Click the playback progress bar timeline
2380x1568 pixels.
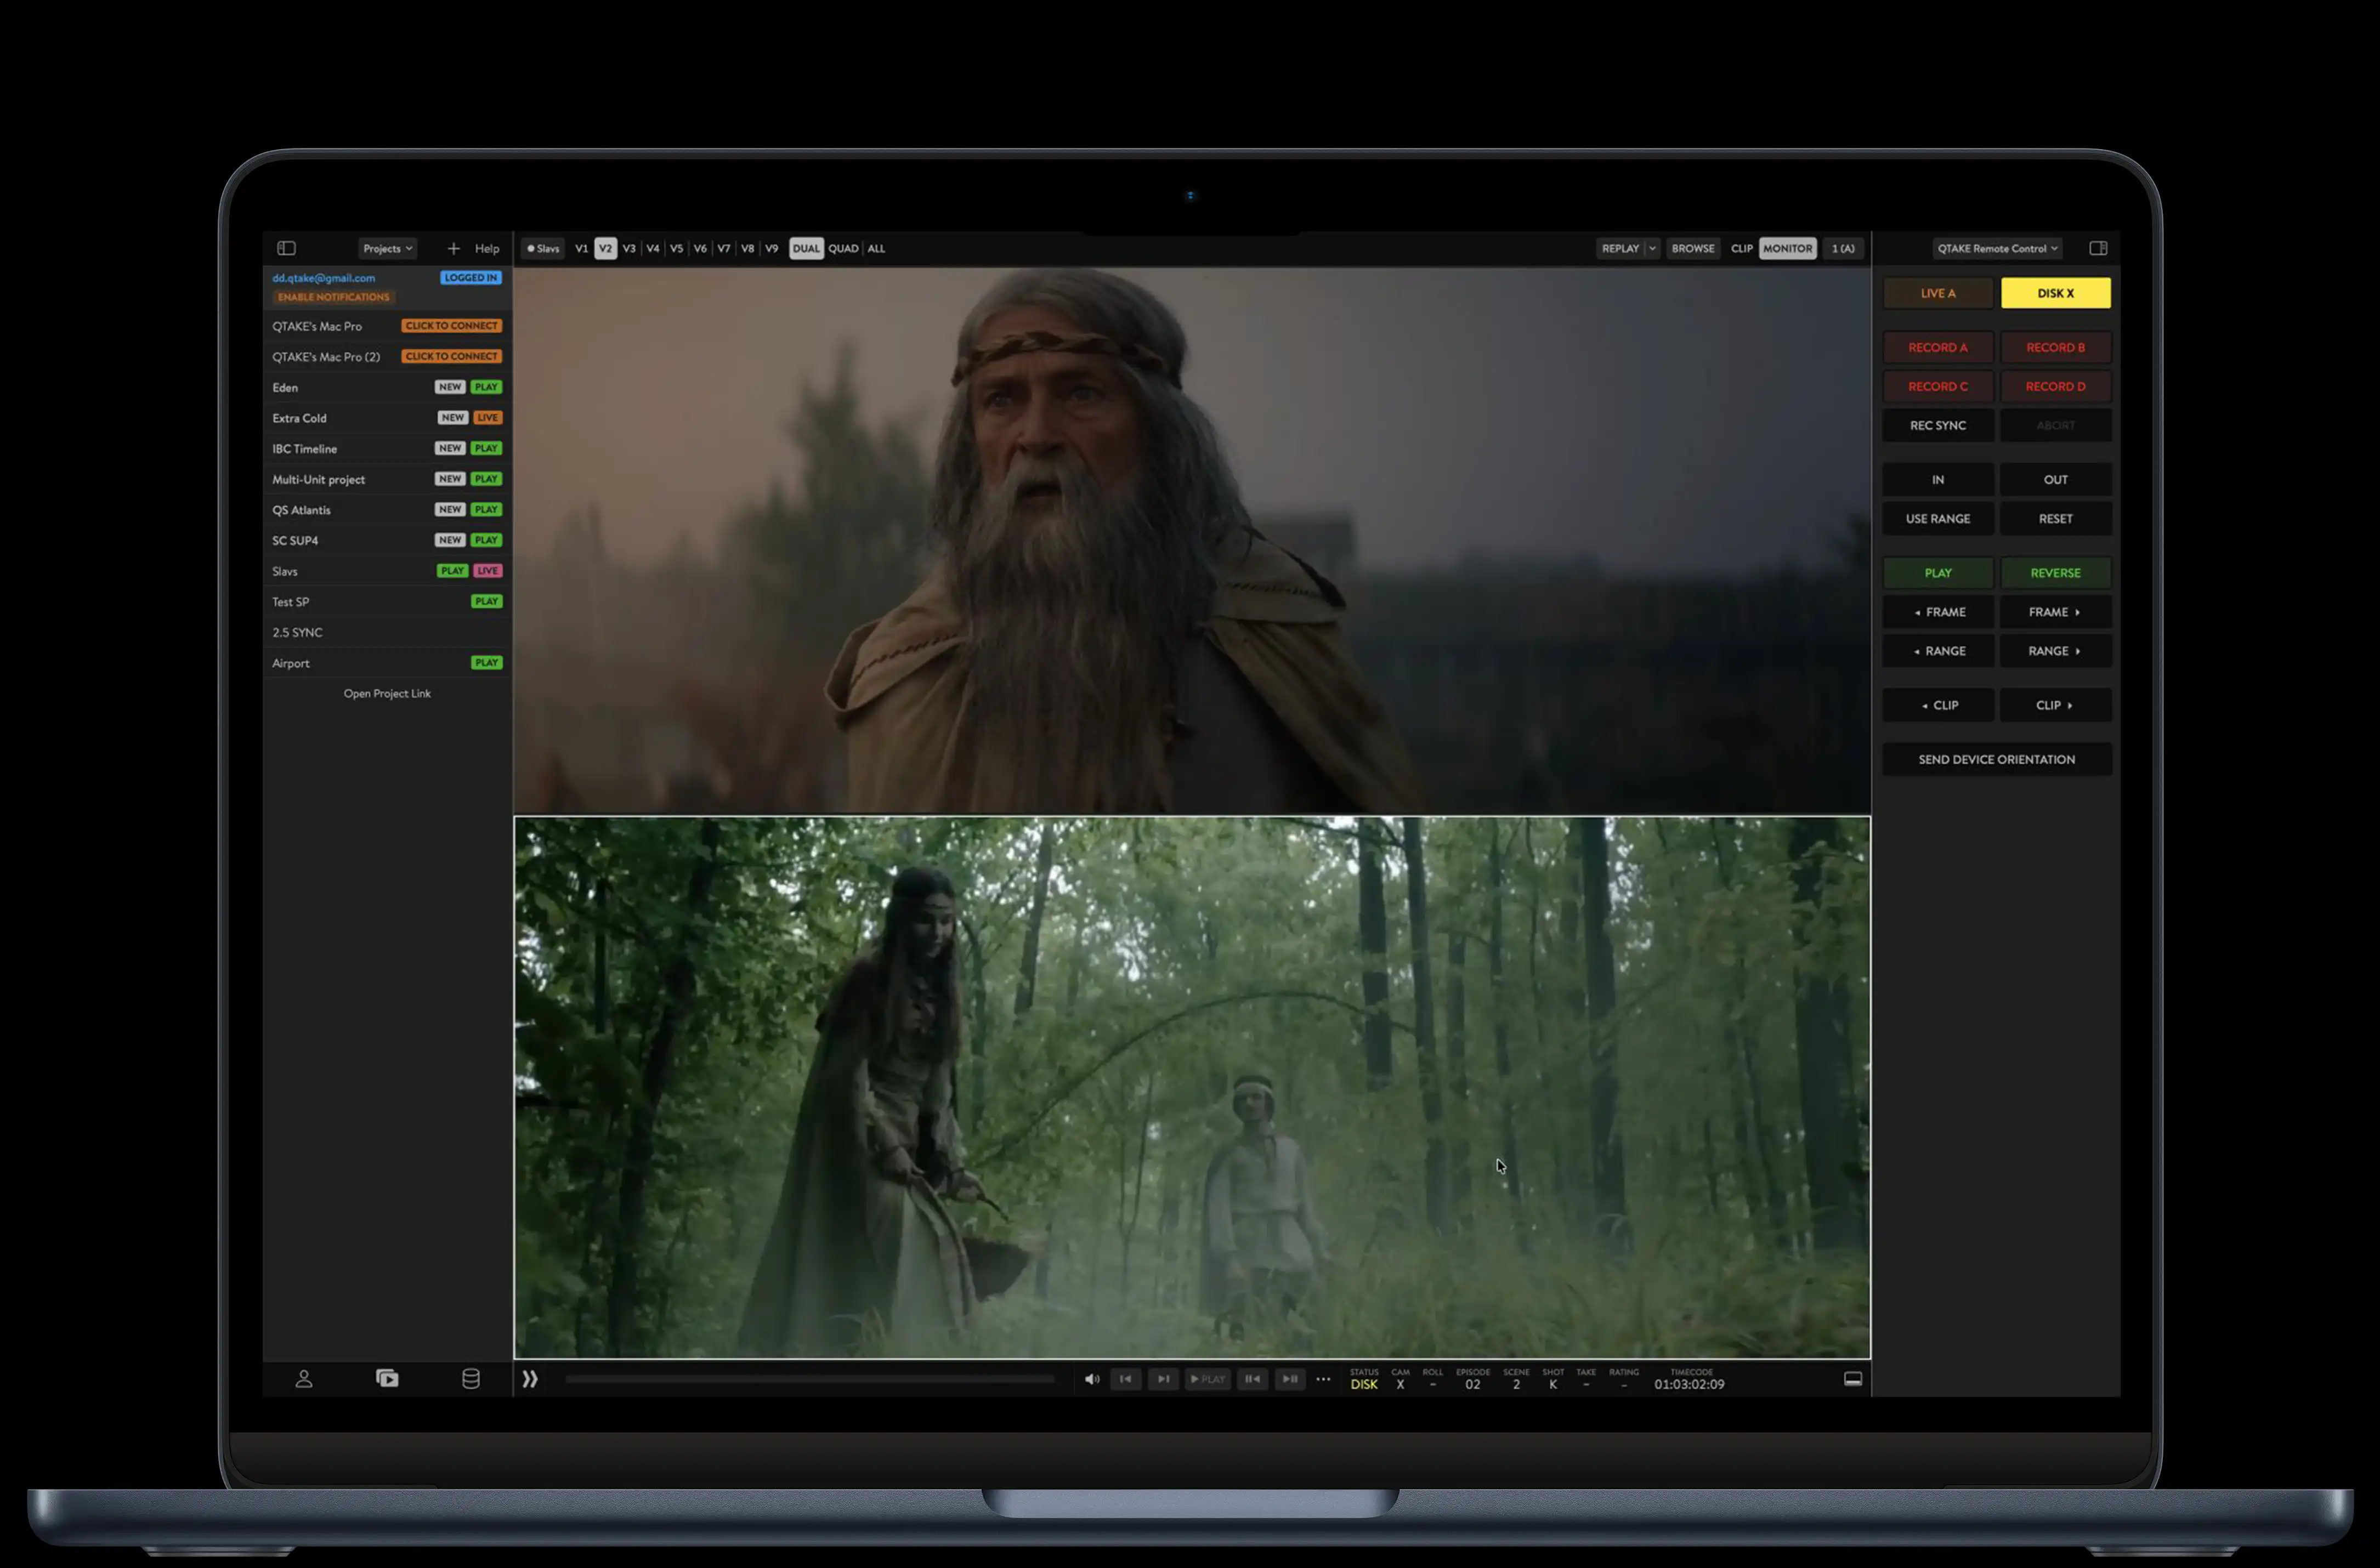tap(810, 1379)
